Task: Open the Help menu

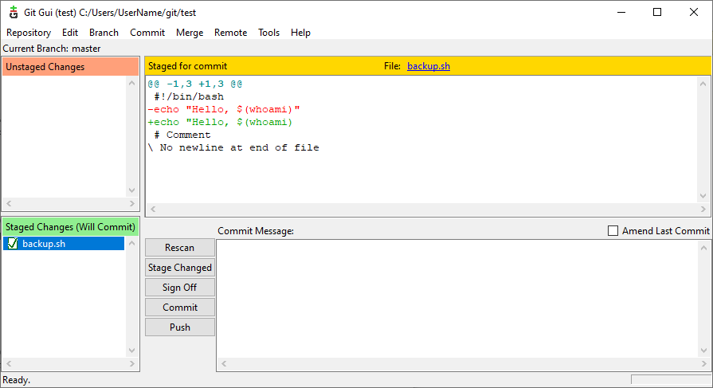Action: click(300, 33)
